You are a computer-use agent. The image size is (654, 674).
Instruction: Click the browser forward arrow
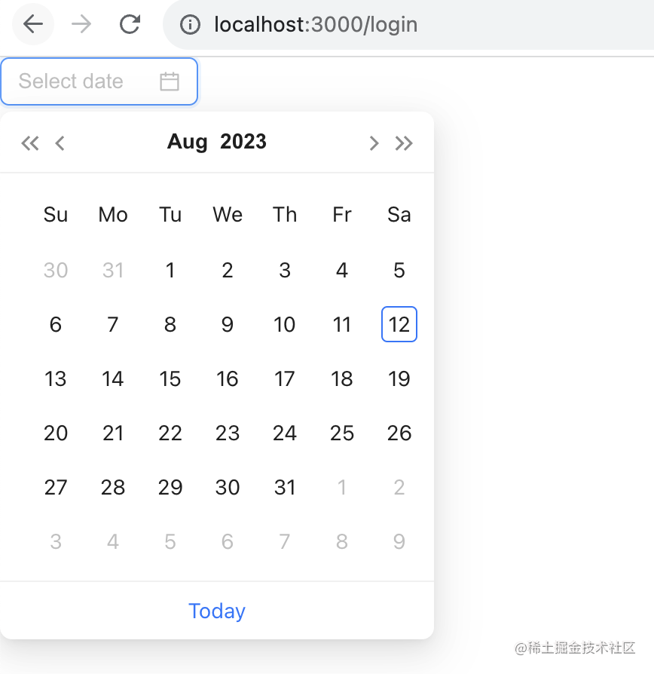tap(81, 24)
